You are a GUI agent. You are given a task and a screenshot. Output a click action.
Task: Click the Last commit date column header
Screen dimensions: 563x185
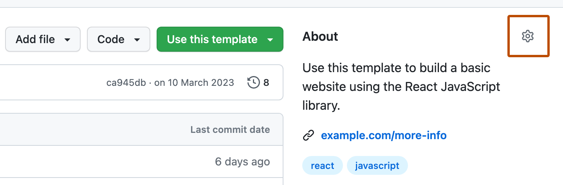tap(230, 130)
